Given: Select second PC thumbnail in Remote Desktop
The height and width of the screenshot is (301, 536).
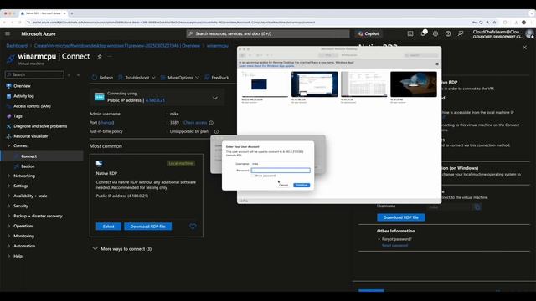Looking at the screenshot, I should point(315,84).
